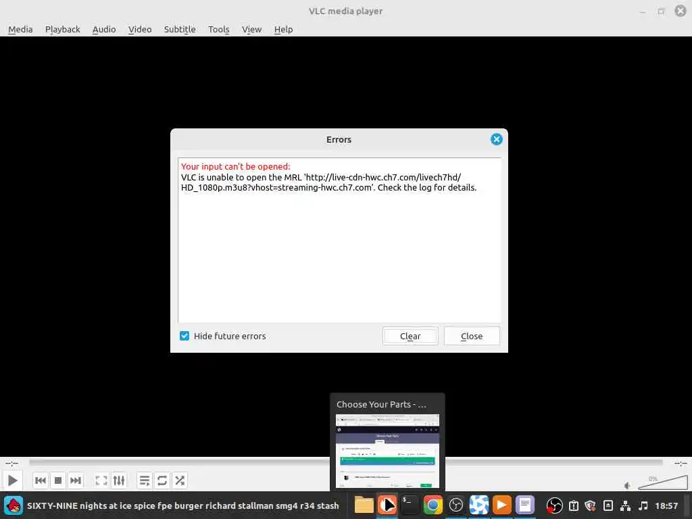Image resolution: width=692 pixels, height=519 pixels.
Task: Open the taskbar start menu bird icon
Action: pyautogui.click(x=14, y=505)
